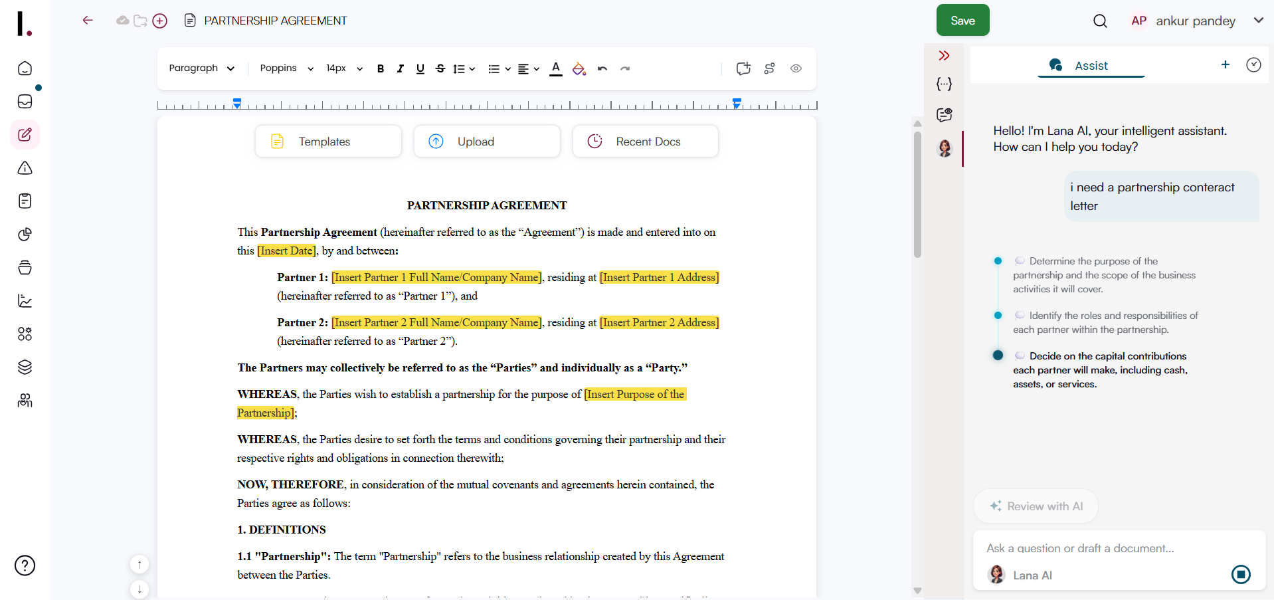Switch to the Assist tab
Screen dimensions: 1274x600
pyautogui.click(x=1090, y=65)
